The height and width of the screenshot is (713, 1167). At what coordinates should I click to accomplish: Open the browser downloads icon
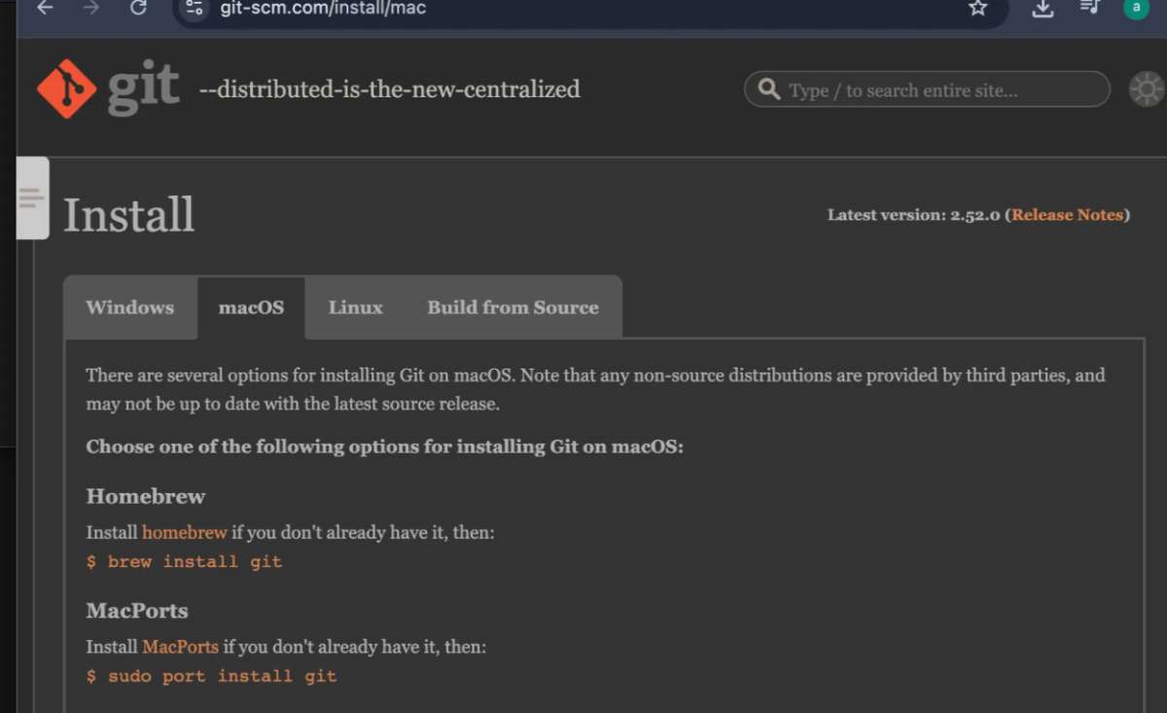1043,8
